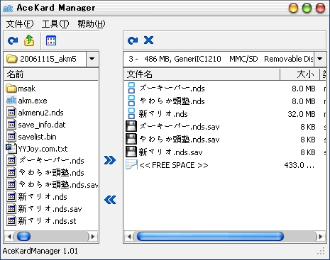Copy files to card with right double-arrow
This screenshot has height=260, width=330.
click(110, 160)
